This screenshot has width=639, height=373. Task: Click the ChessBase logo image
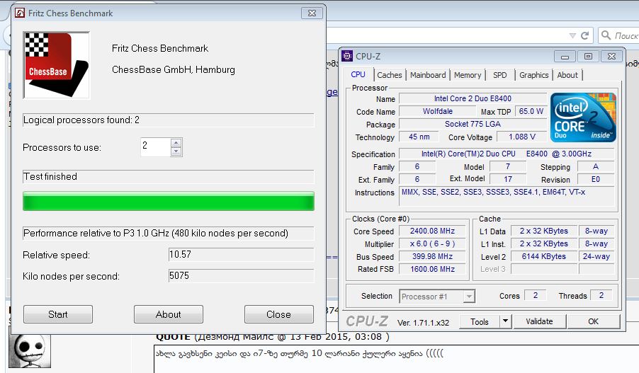click(56, 65)
